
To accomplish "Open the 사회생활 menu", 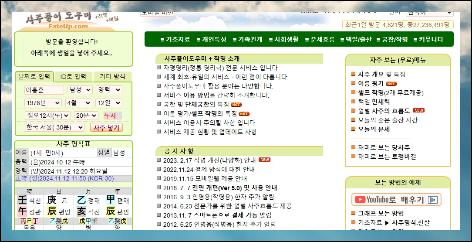I will point(283,40).
